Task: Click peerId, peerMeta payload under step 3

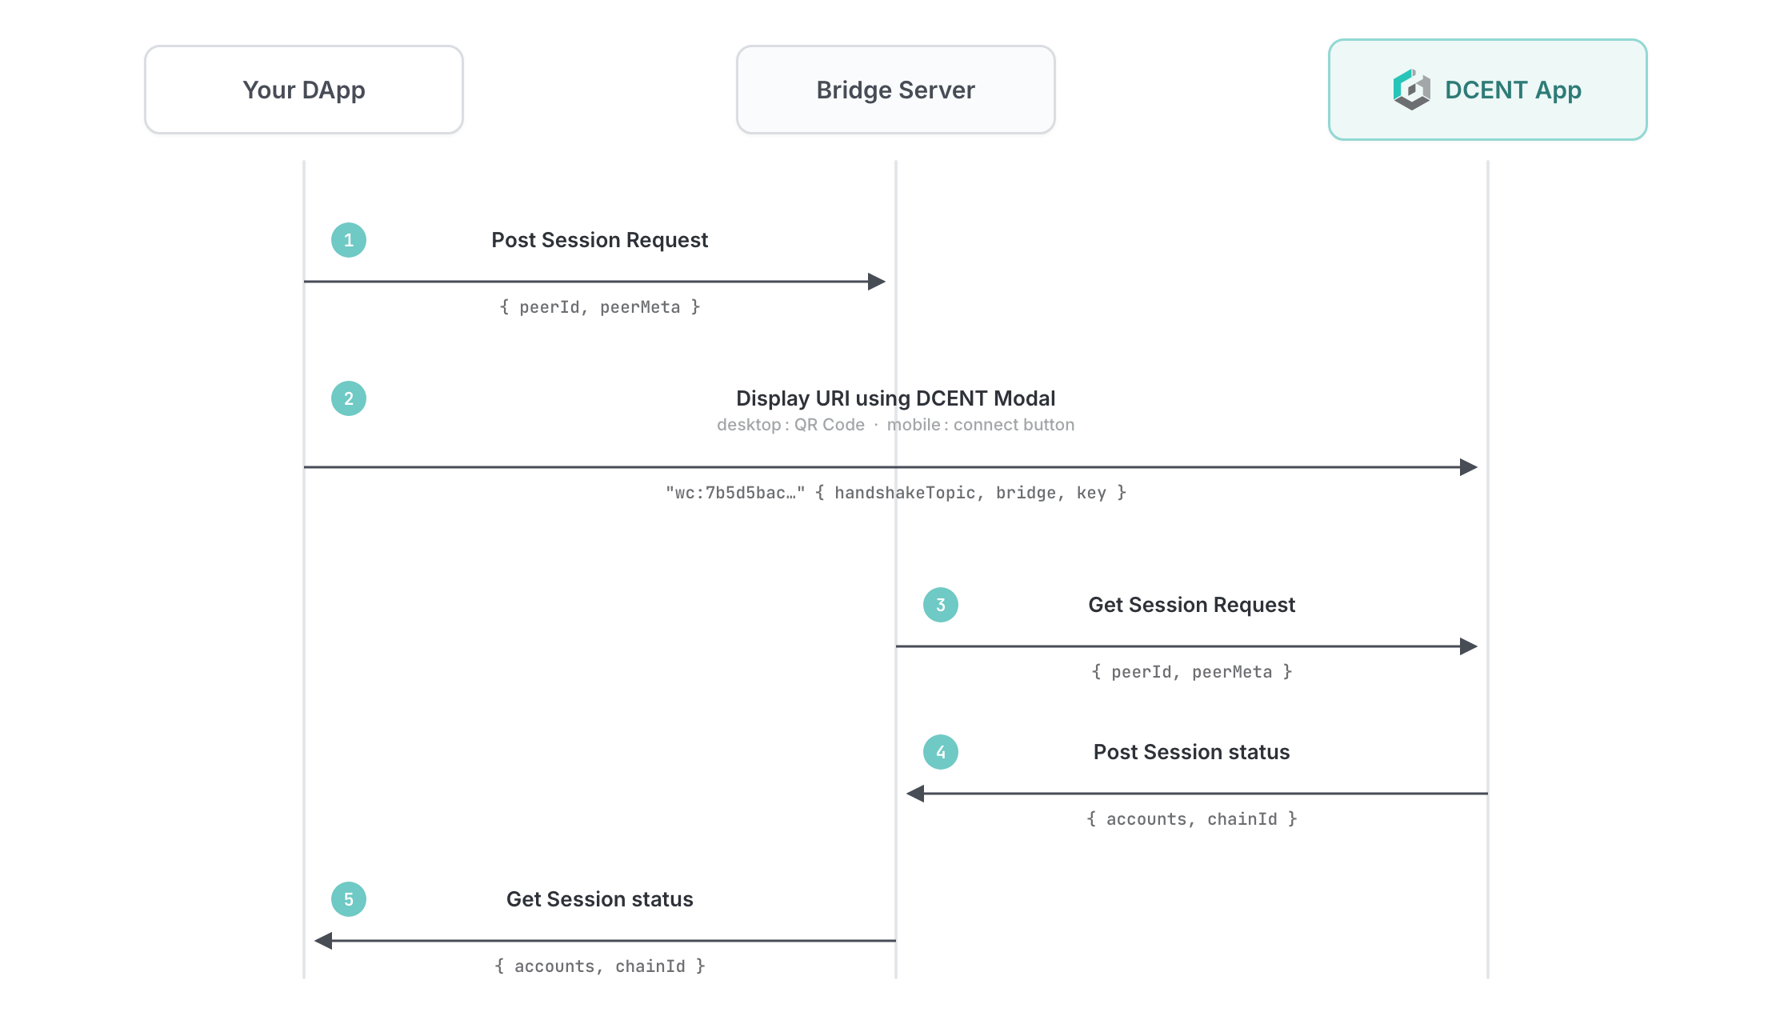Action: (1192, 672)
